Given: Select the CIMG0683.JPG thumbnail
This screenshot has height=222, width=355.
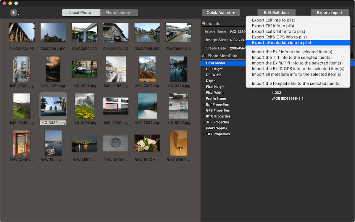Looking at the screenshot, I should (116, 32).
